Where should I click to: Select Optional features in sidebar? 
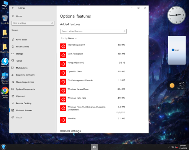[33, 110]
